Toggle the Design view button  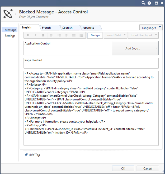tap(95, 35)
